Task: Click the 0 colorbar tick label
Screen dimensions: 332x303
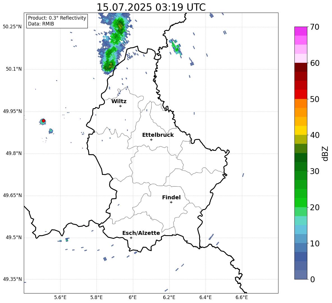Action: 312,279
